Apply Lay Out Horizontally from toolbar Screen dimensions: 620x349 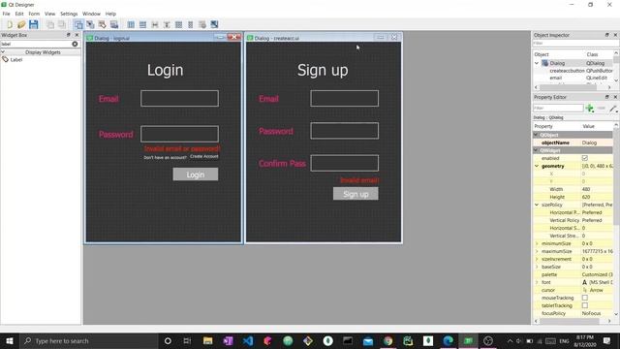point(131,24)
